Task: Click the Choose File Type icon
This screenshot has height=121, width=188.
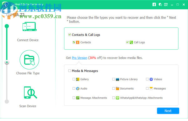Action: [30, 60]
